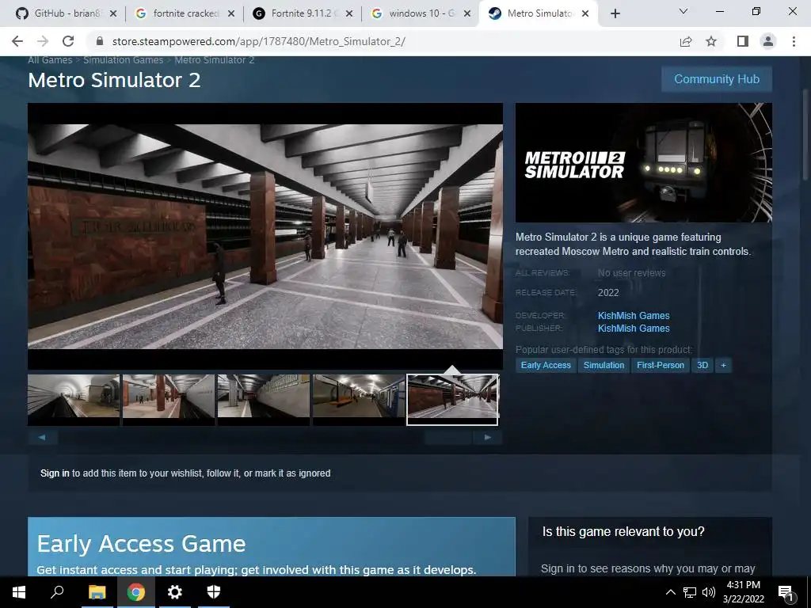Click the padlock site info icon

(100, 41)
